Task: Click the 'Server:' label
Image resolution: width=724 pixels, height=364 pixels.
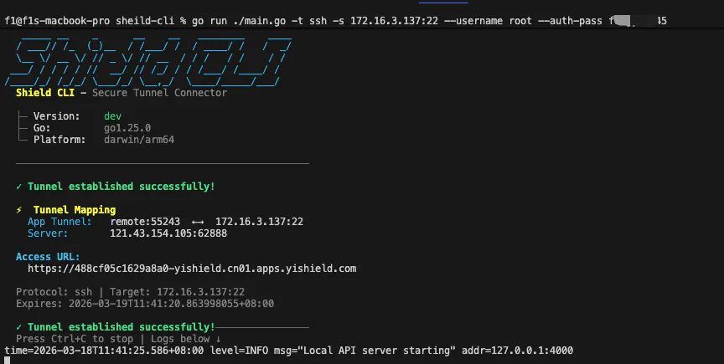Action: point(48,233)
